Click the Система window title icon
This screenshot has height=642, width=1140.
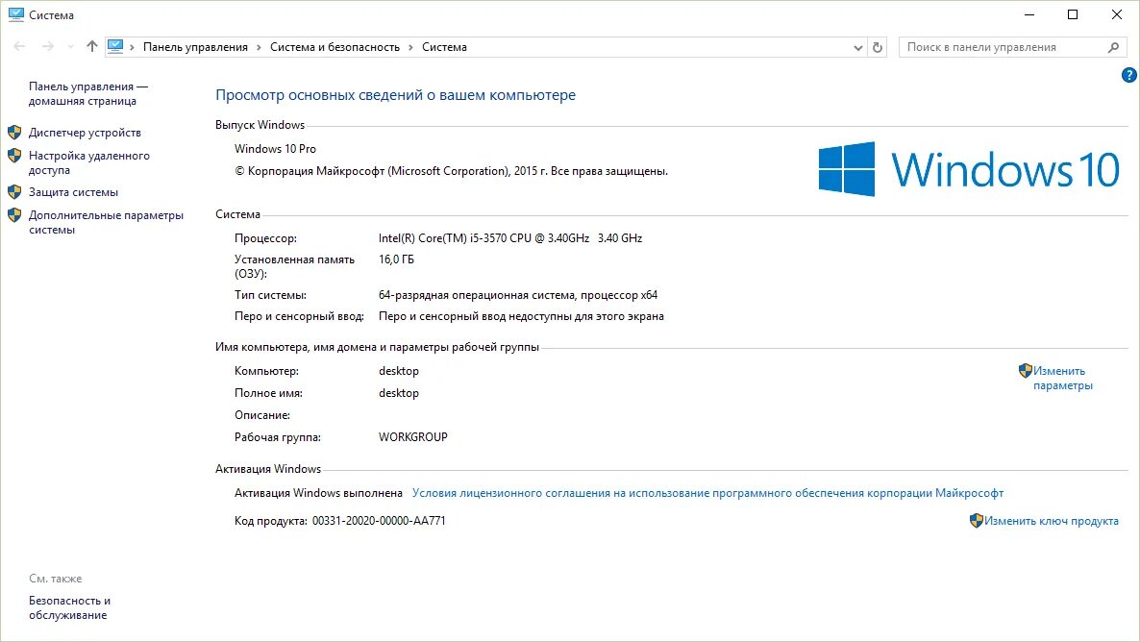(16, 14)
